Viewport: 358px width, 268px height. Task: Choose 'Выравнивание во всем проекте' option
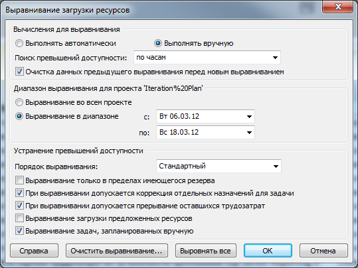pos(19,102)
